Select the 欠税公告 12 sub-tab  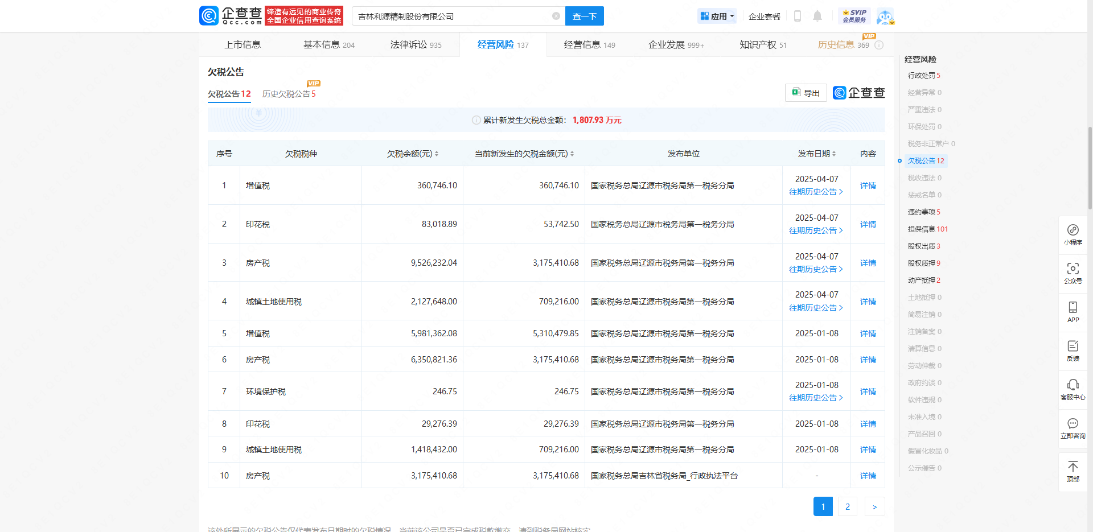coord(229,94)
